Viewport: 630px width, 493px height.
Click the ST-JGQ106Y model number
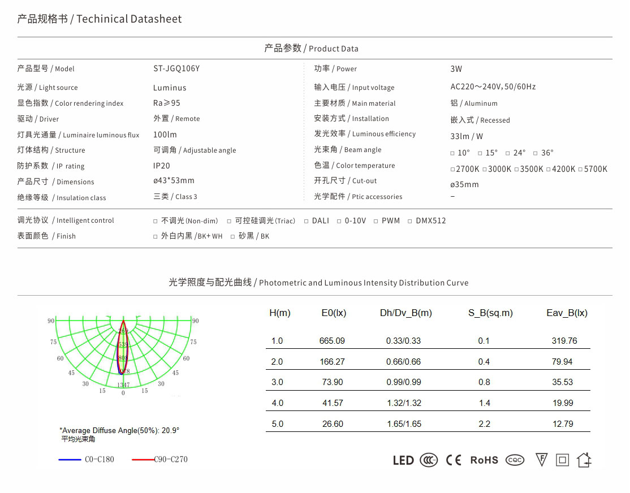click(x=176, y=69)
